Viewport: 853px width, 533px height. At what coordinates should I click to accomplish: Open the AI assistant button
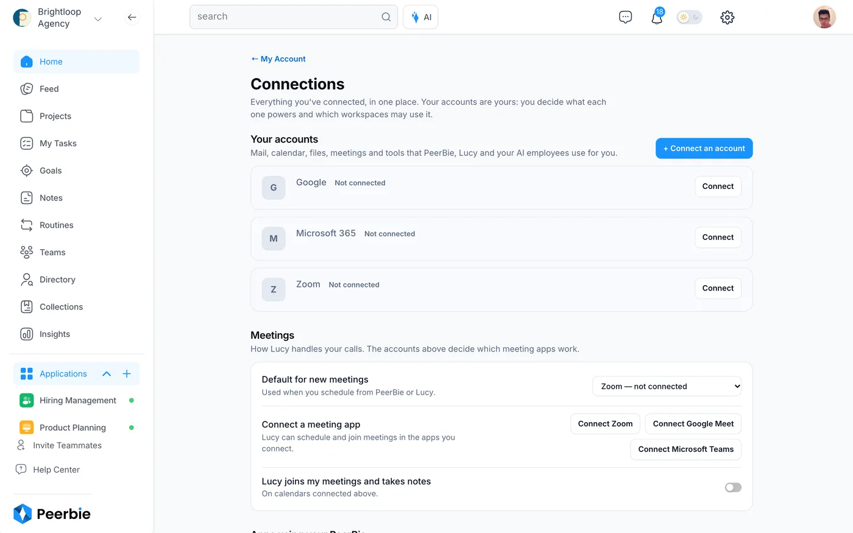pos(420,17)
